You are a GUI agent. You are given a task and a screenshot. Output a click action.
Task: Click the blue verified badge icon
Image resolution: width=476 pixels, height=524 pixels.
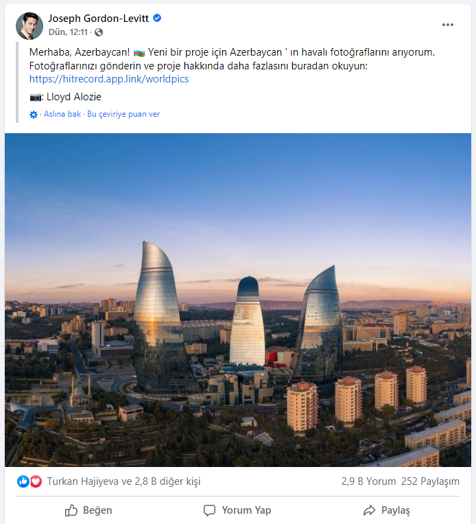click(x=157, y=18)
